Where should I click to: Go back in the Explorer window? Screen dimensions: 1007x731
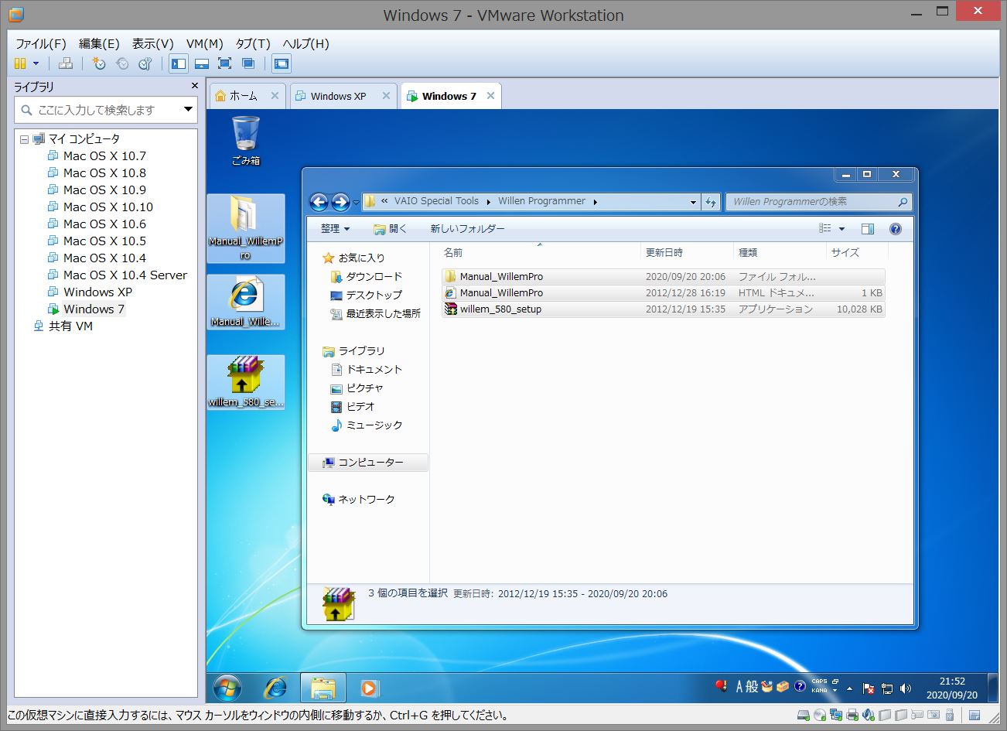click(319, 202)
